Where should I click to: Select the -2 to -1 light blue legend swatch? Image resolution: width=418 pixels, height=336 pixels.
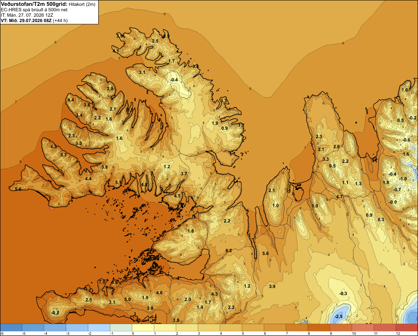coord(99,328)
